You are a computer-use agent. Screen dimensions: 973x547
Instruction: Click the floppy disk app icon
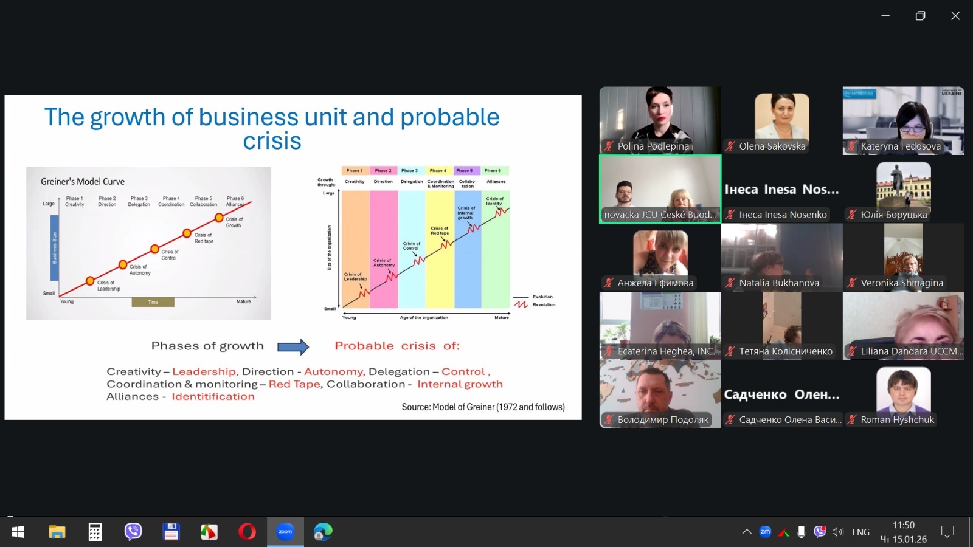[x=171, y=532]
